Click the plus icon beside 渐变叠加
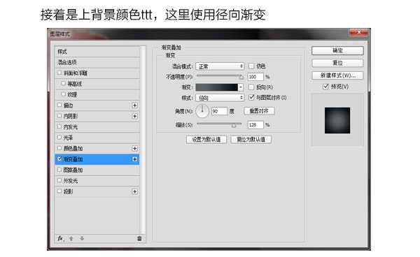This screenshot has height=257, width=420. point(134,159)
